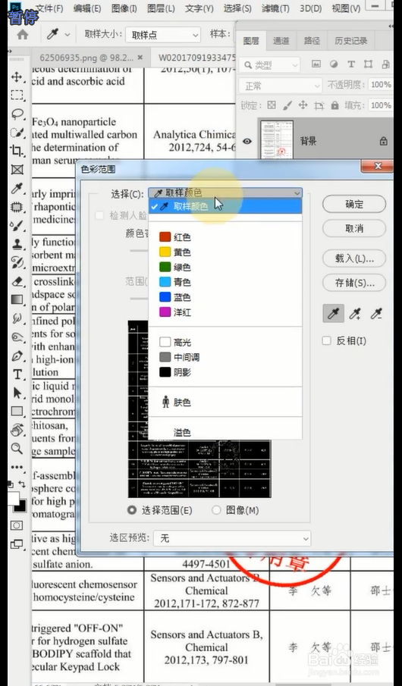Select the Eyedropper tool in the left toolbar
402x686 pixels.
point(17,189)
